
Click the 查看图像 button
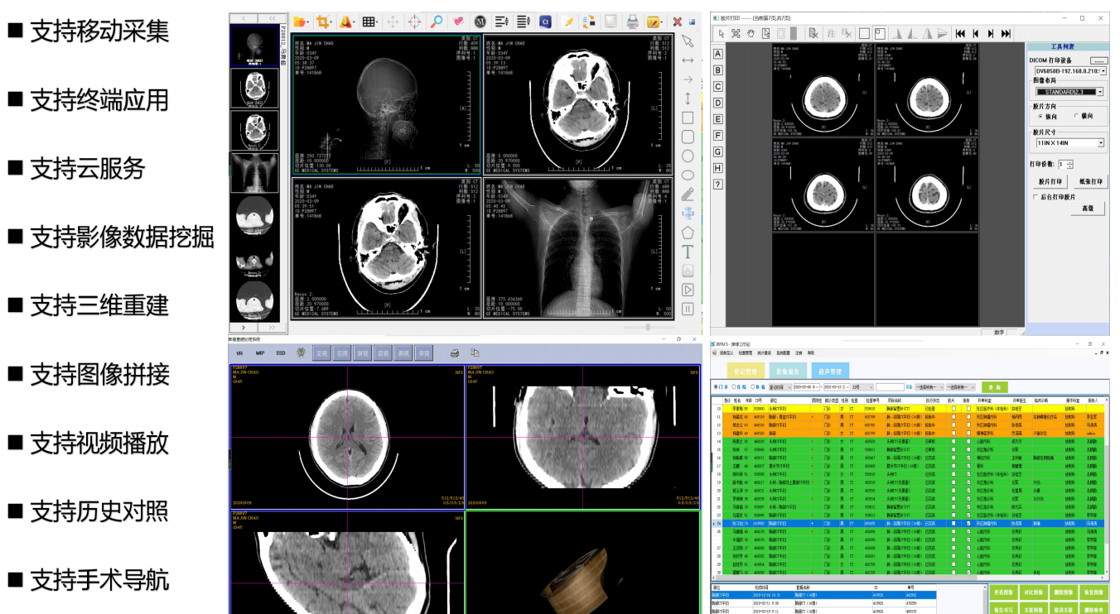click(x=1003, y=592)
